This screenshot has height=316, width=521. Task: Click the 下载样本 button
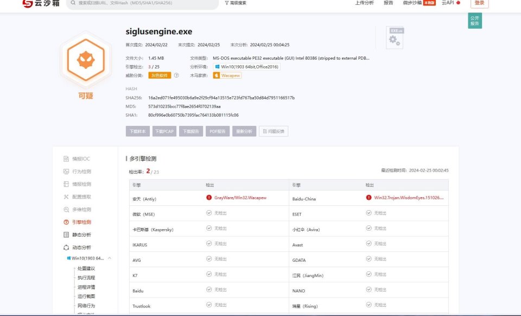coord(137,131)
